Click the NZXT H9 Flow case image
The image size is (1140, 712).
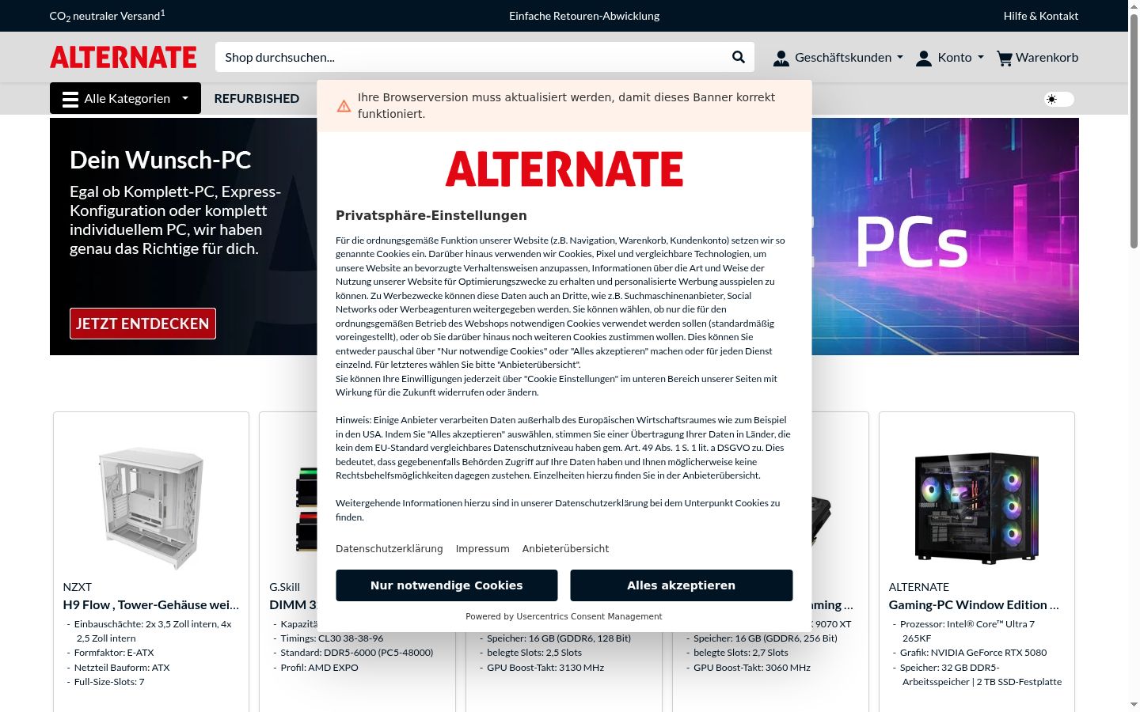151,508
